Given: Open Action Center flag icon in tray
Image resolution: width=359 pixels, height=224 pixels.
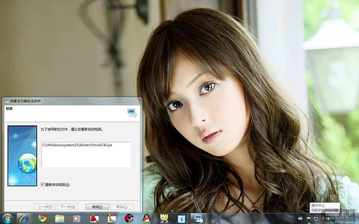Looking at the screenshot, I should click(x=309, y=218).
